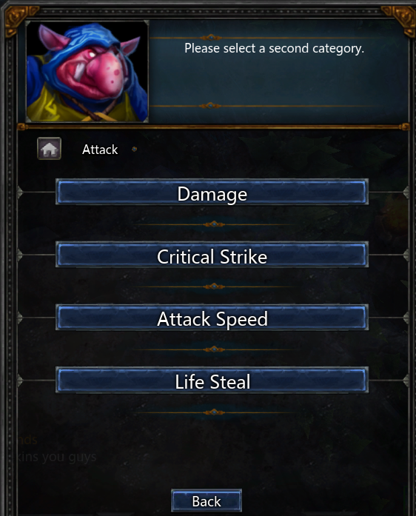This screenshot has width=416, height=516.
Task: Click the diamond connector left of Damage button
Action: tap(20, 192)
